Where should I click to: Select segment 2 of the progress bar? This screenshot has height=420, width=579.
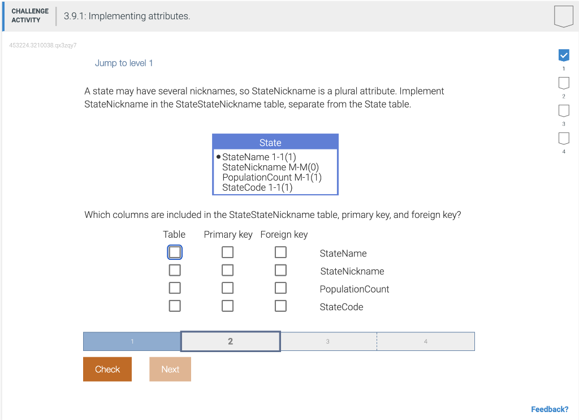pos(230,341)
